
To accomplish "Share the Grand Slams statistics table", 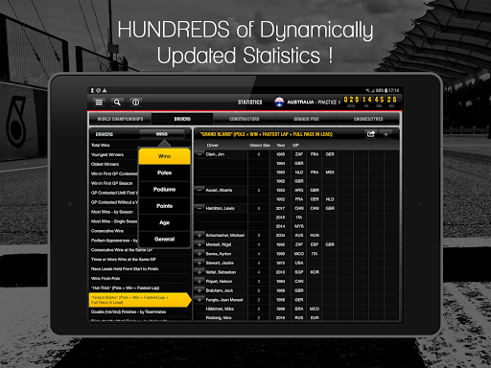I will [x=371, y=134].
